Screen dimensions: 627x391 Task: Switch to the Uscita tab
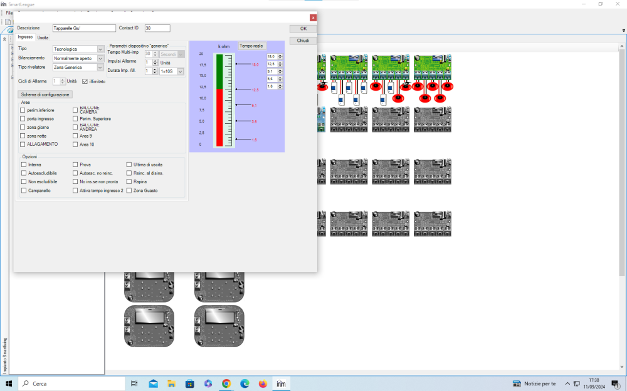point(43,38)
